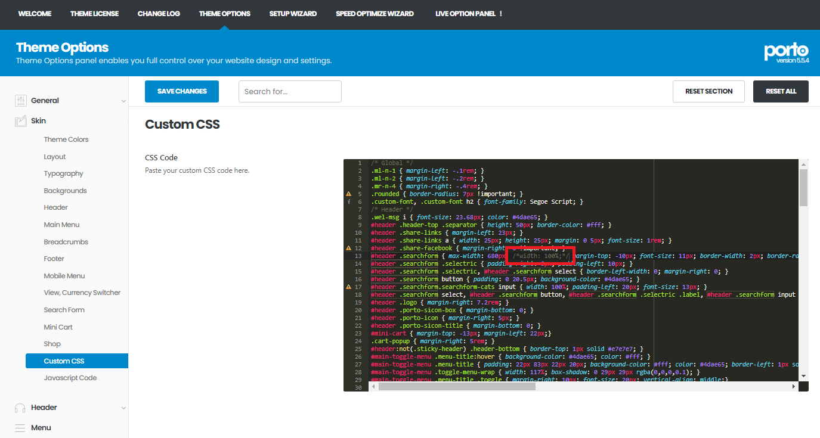This screenshot has width=820, height=438.
Task: Click the Reset Section button
Action: click(x=708, y=91)
